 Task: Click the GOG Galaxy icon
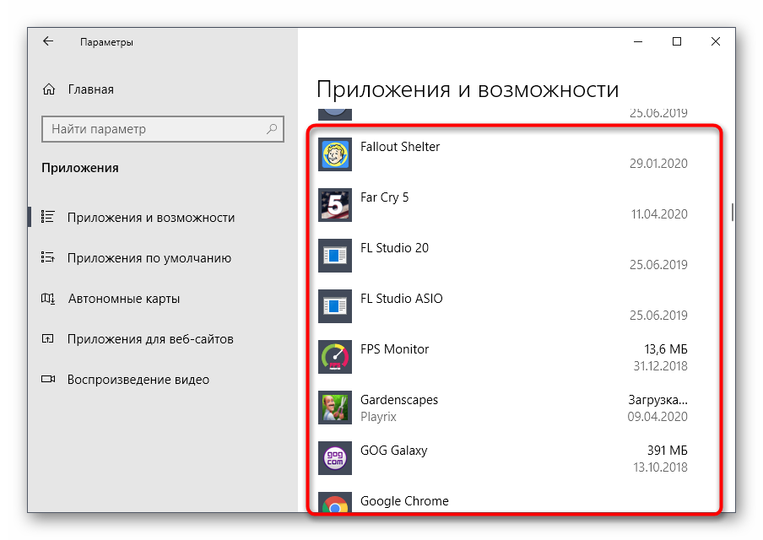click(334, 459)
